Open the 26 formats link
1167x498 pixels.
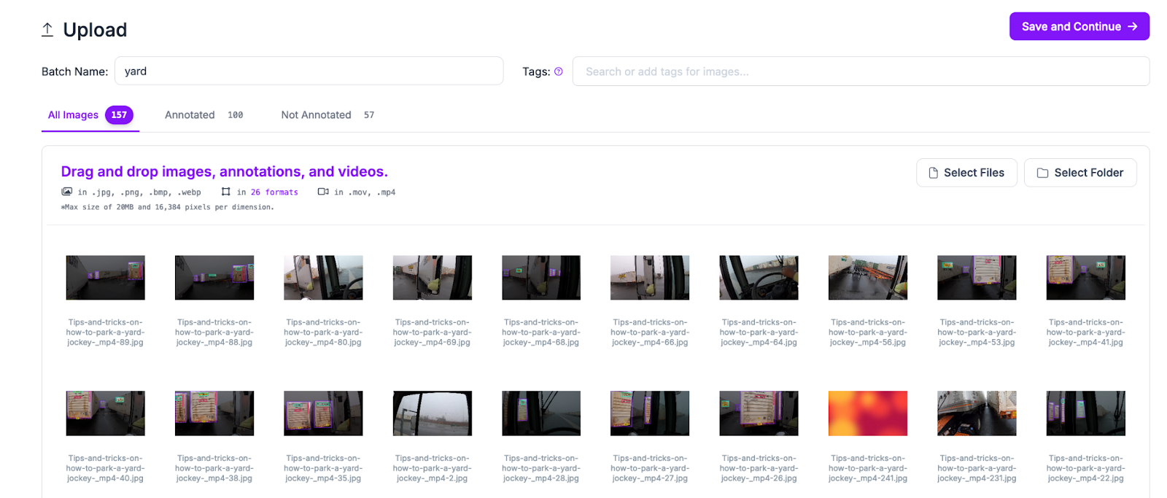pyautogui.click(x=274, y=192)
